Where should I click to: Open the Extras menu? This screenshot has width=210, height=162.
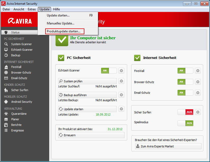tap(32, 9)
